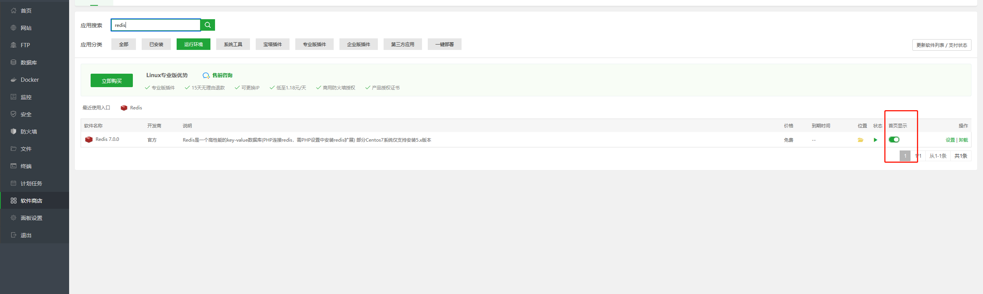Screen dimensions: 983x294
Task: Click the 可更换IP feature text
Action: pyautogui.click(x=250, y=88)
